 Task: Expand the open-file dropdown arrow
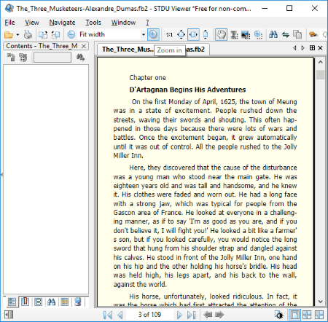pyautogui.click(x=17, y=35)
